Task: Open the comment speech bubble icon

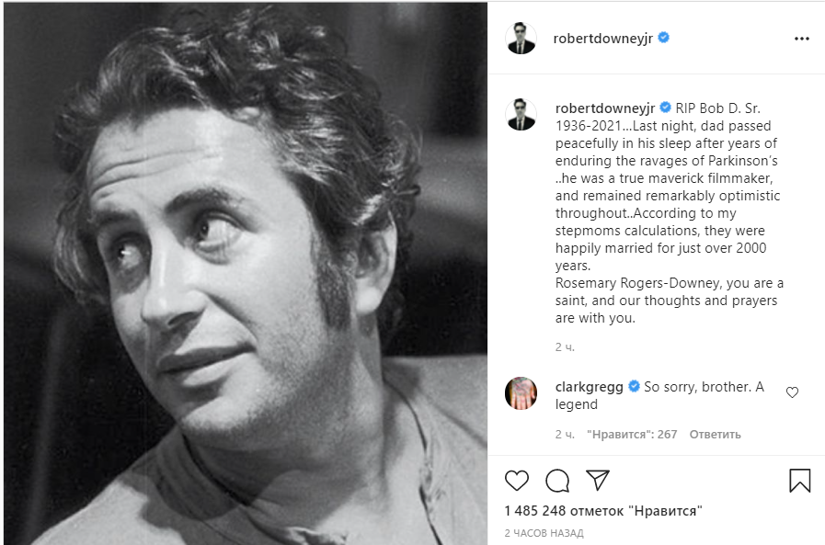Action: (557, 481)
